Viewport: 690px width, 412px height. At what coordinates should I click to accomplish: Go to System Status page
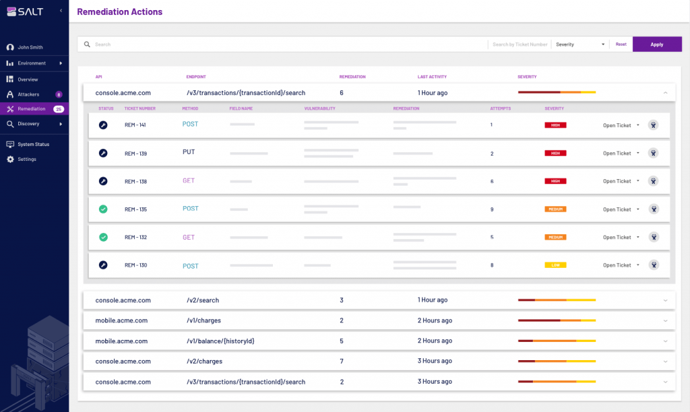[x=33, y=144]
